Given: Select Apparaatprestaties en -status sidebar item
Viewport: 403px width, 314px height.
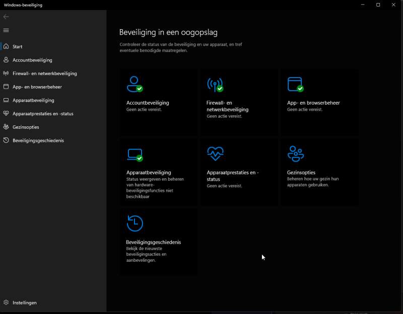Looking at the screenshot, I should click(x=43, y=114).
